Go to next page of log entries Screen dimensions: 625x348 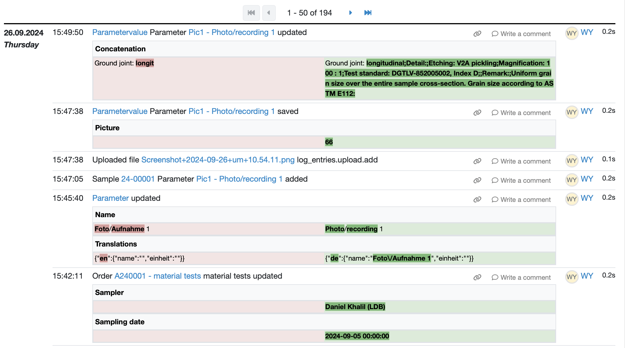350,13
